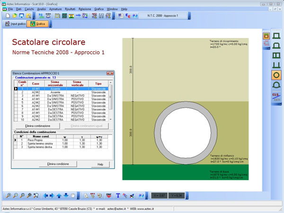Click the red euro symbol icon
The height and width of the screenshot is (213, 284).
tap(128, 16)
